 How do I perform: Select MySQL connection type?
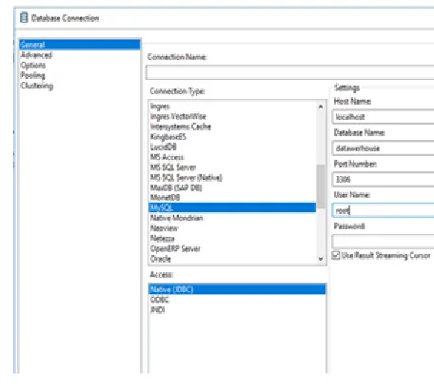[x=232, y=207]
